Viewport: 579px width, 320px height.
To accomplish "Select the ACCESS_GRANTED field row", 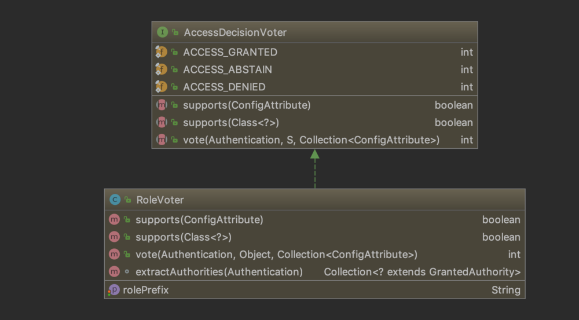I will click(x=230, y=52).
